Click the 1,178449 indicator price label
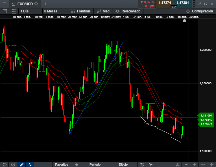This screenshot has height=167, width=216. (x=205, y=120)
